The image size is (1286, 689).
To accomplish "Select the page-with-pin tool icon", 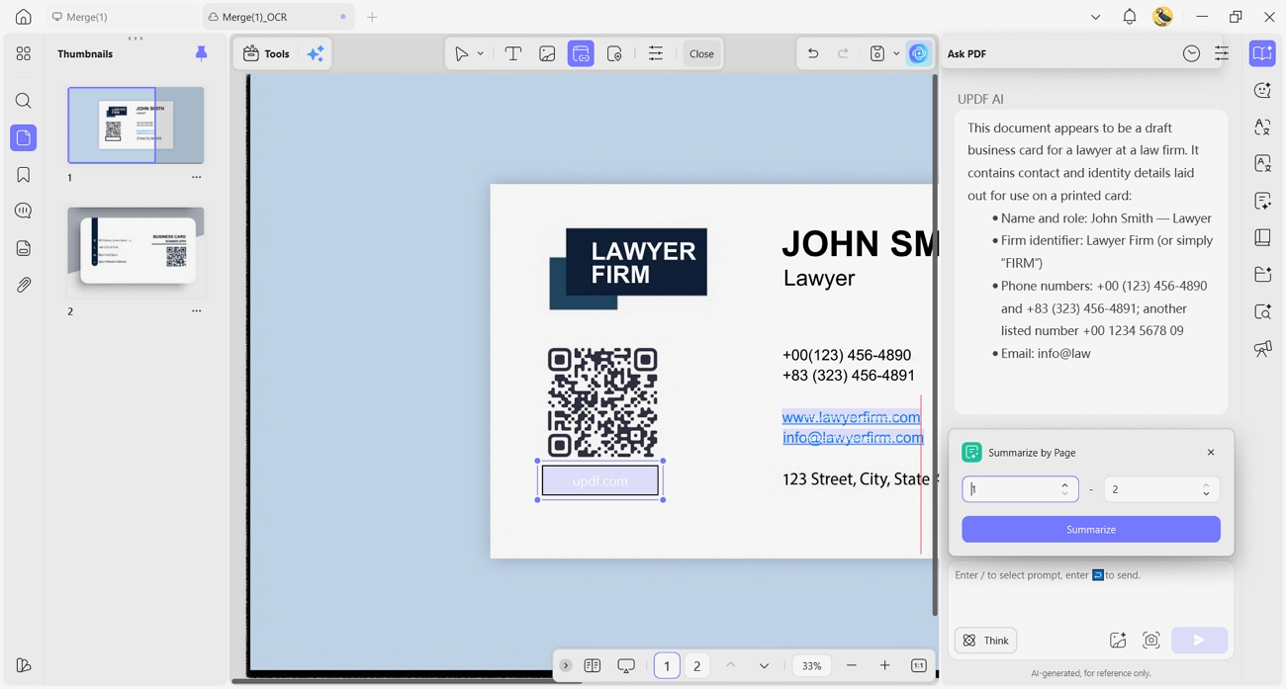I will coord(614,54).
